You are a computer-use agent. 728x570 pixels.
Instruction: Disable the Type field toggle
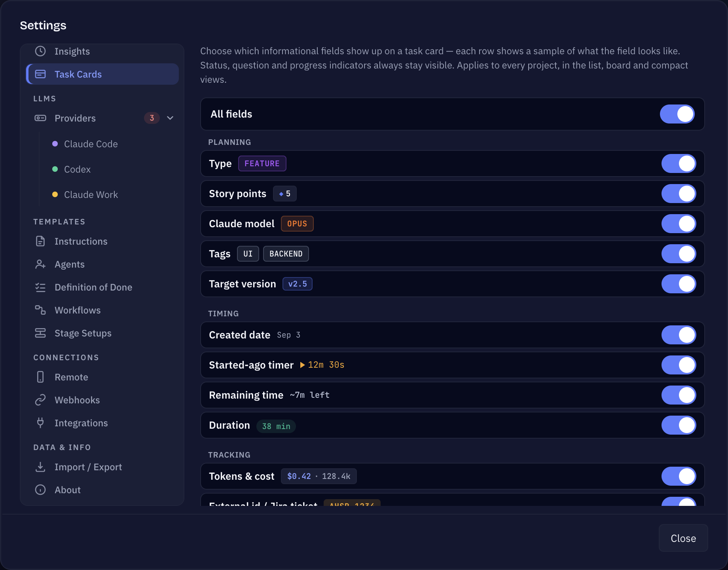[679, 163]
